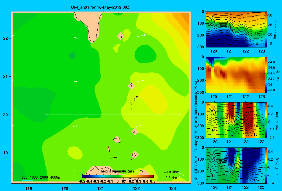Image resolution: width=282 pixels, height=191 pixels.
Task: Click the temperature section color bar
Action: coord(266,29)
